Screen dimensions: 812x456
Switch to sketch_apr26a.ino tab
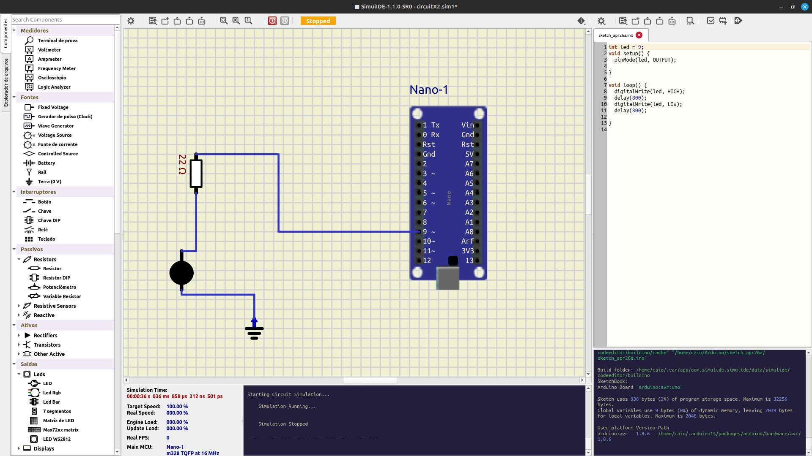coord(616,35)
